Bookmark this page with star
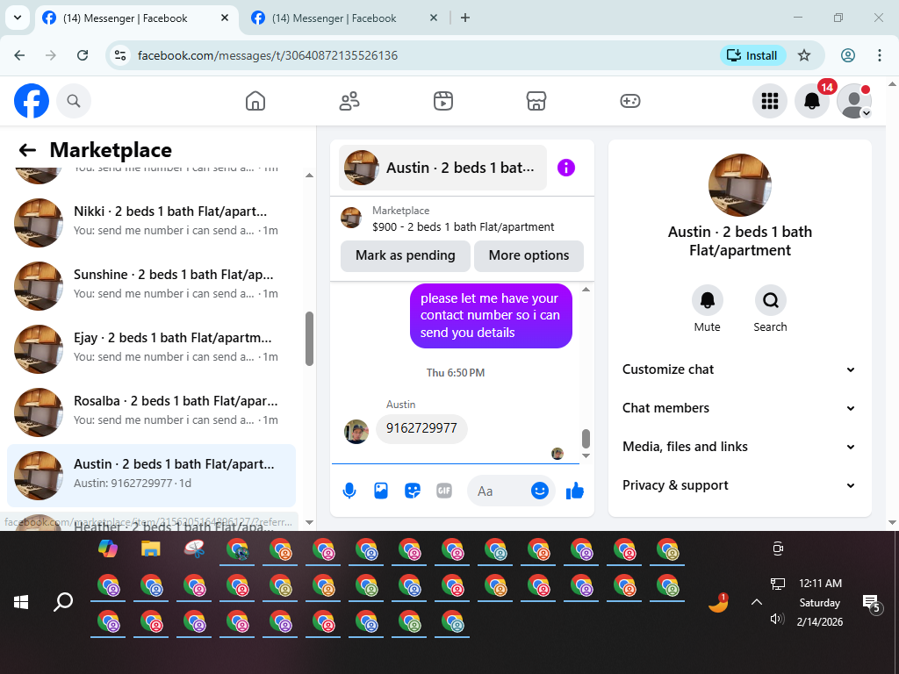This screenshot has width=899, height=674. (804, 55)
